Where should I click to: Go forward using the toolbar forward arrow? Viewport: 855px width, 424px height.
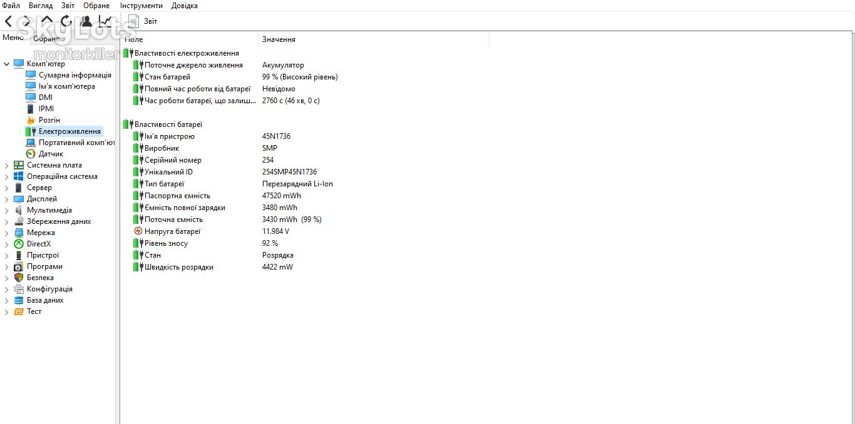(x=27, y=21)
